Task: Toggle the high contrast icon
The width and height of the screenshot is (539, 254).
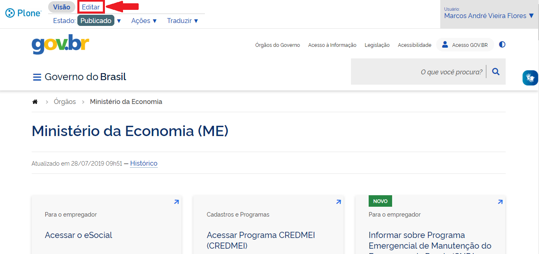Action: [502, 44]
